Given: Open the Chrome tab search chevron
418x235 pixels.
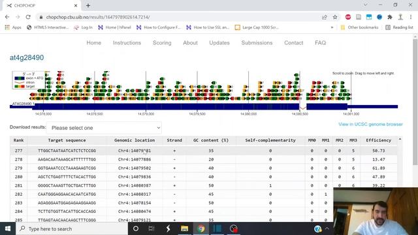Looking at the screenshot, I should [x=366, y=5].
